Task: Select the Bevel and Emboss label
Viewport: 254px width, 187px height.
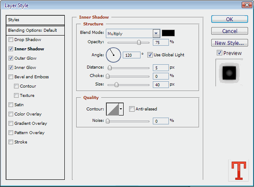Action: 32,77
